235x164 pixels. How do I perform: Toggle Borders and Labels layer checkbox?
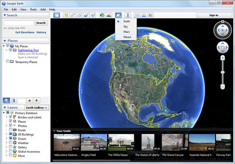(x=11, y=117)
